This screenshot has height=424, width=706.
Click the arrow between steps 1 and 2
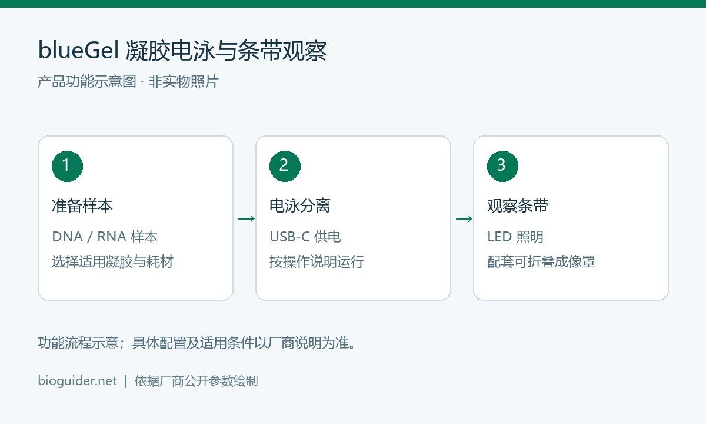(247, 219)
